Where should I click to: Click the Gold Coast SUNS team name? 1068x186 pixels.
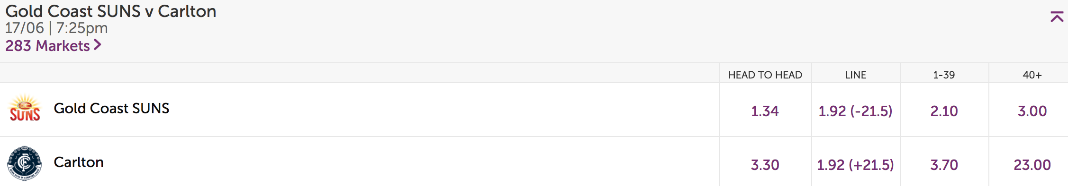click(111, 108)
